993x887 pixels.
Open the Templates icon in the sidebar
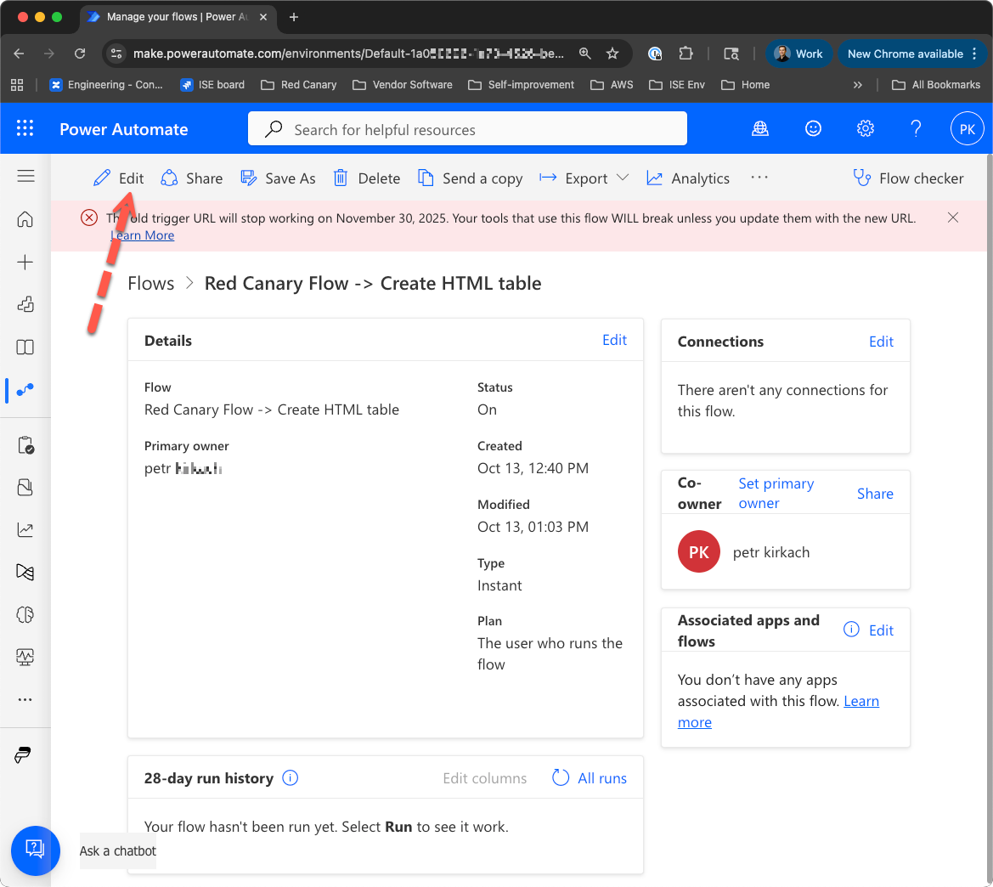(x=25, y=304)
